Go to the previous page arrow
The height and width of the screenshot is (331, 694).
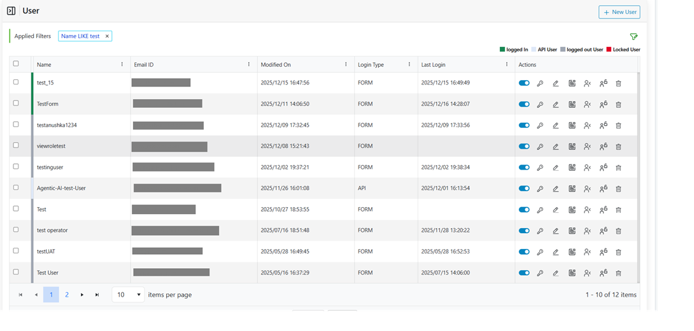click(36, 295)
